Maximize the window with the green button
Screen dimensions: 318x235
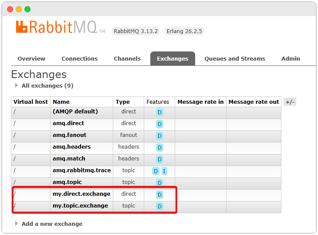pos(27,9)
